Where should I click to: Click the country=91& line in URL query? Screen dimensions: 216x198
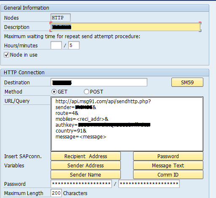[71, 131]
